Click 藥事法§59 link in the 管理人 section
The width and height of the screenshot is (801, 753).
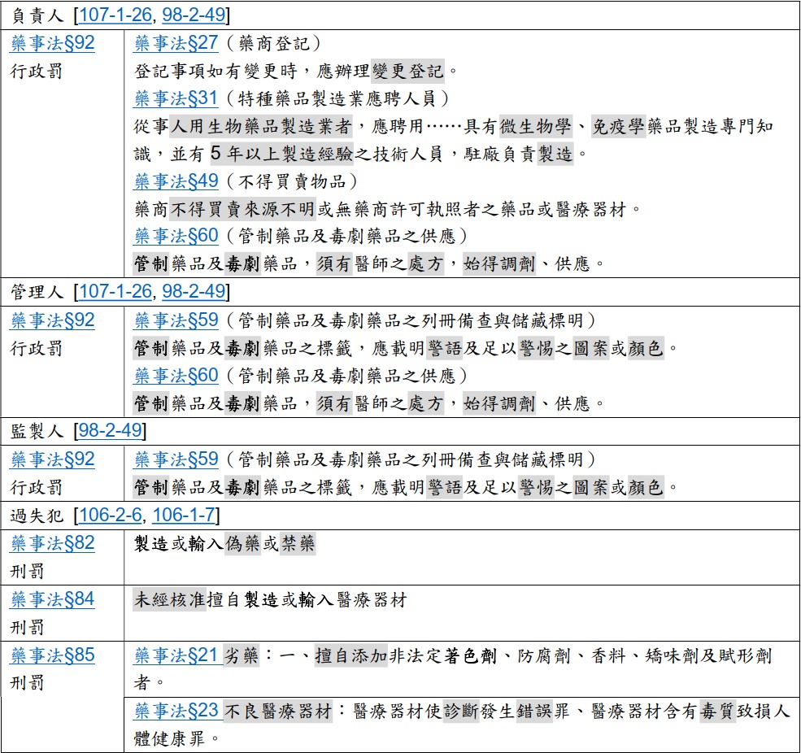click(x=176, y=320)
